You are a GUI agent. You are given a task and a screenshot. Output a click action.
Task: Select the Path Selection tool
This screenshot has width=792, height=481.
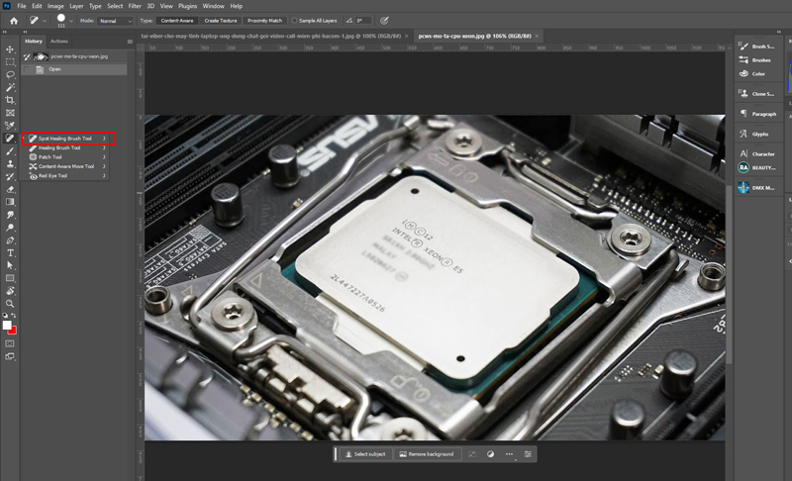coord(10,265)
